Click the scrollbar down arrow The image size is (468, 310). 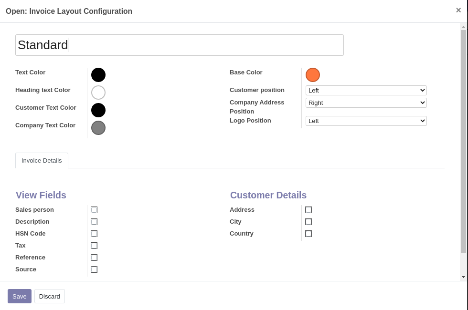tap(463, 277)
